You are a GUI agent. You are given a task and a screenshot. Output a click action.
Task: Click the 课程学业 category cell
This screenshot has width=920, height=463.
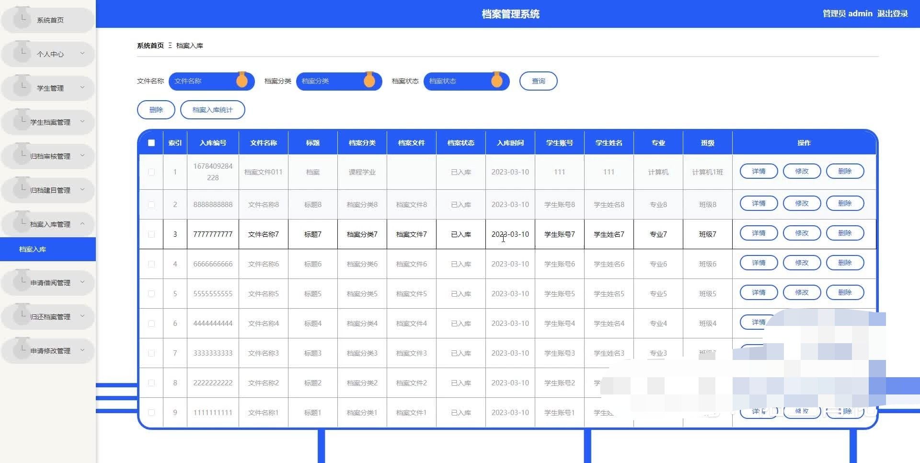point(362,172)
